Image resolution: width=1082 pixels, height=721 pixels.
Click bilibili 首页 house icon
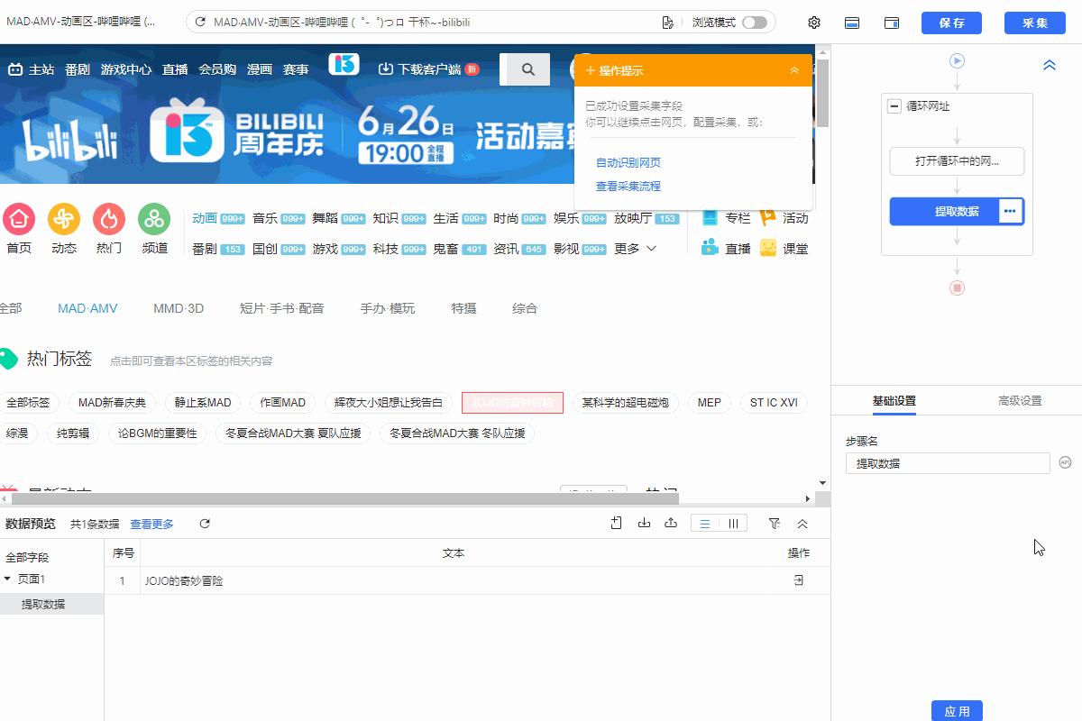19,219
